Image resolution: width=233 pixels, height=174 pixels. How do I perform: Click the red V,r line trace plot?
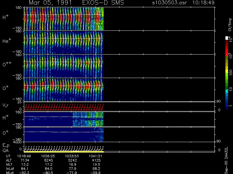click(x=64, y=107)
